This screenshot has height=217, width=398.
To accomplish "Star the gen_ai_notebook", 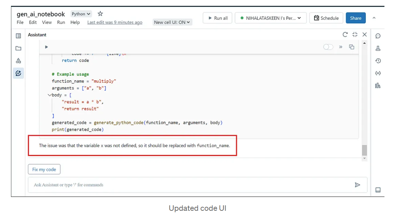I will (x=100, y=14).
